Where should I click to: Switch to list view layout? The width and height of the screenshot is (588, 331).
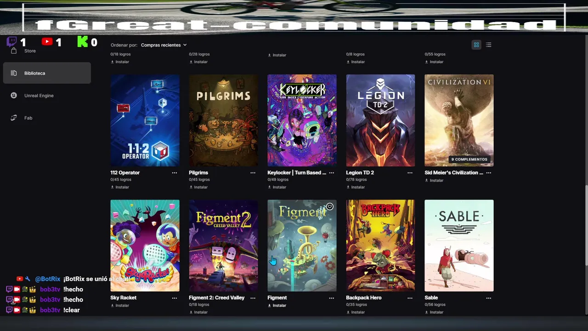pyautogui.click(x=488, y=45)
